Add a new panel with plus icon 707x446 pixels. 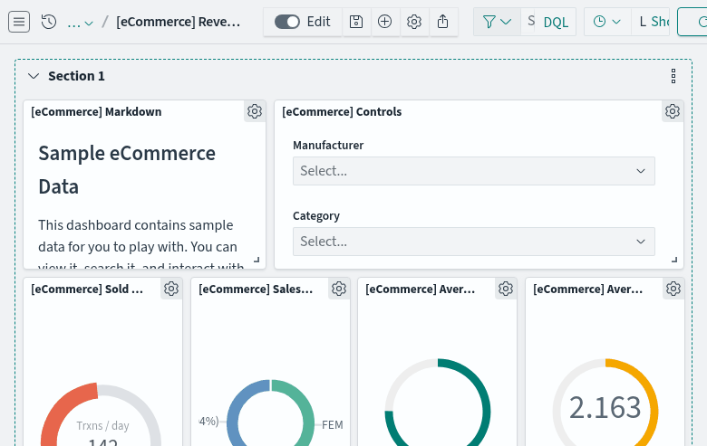(x=384, y=22)
